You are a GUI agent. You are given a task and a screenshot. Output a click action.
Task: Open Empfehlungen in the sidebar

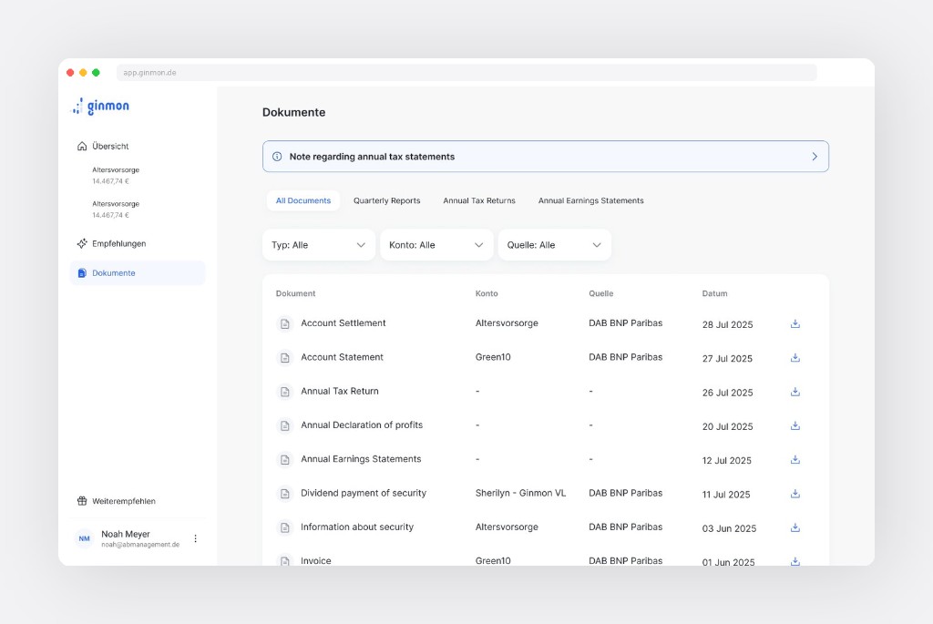[118, 243]
